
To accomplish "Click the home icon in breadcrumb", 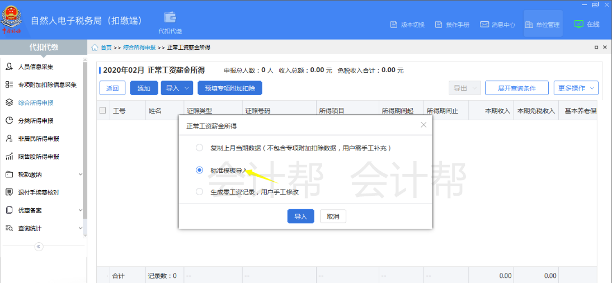I will 95,48.
